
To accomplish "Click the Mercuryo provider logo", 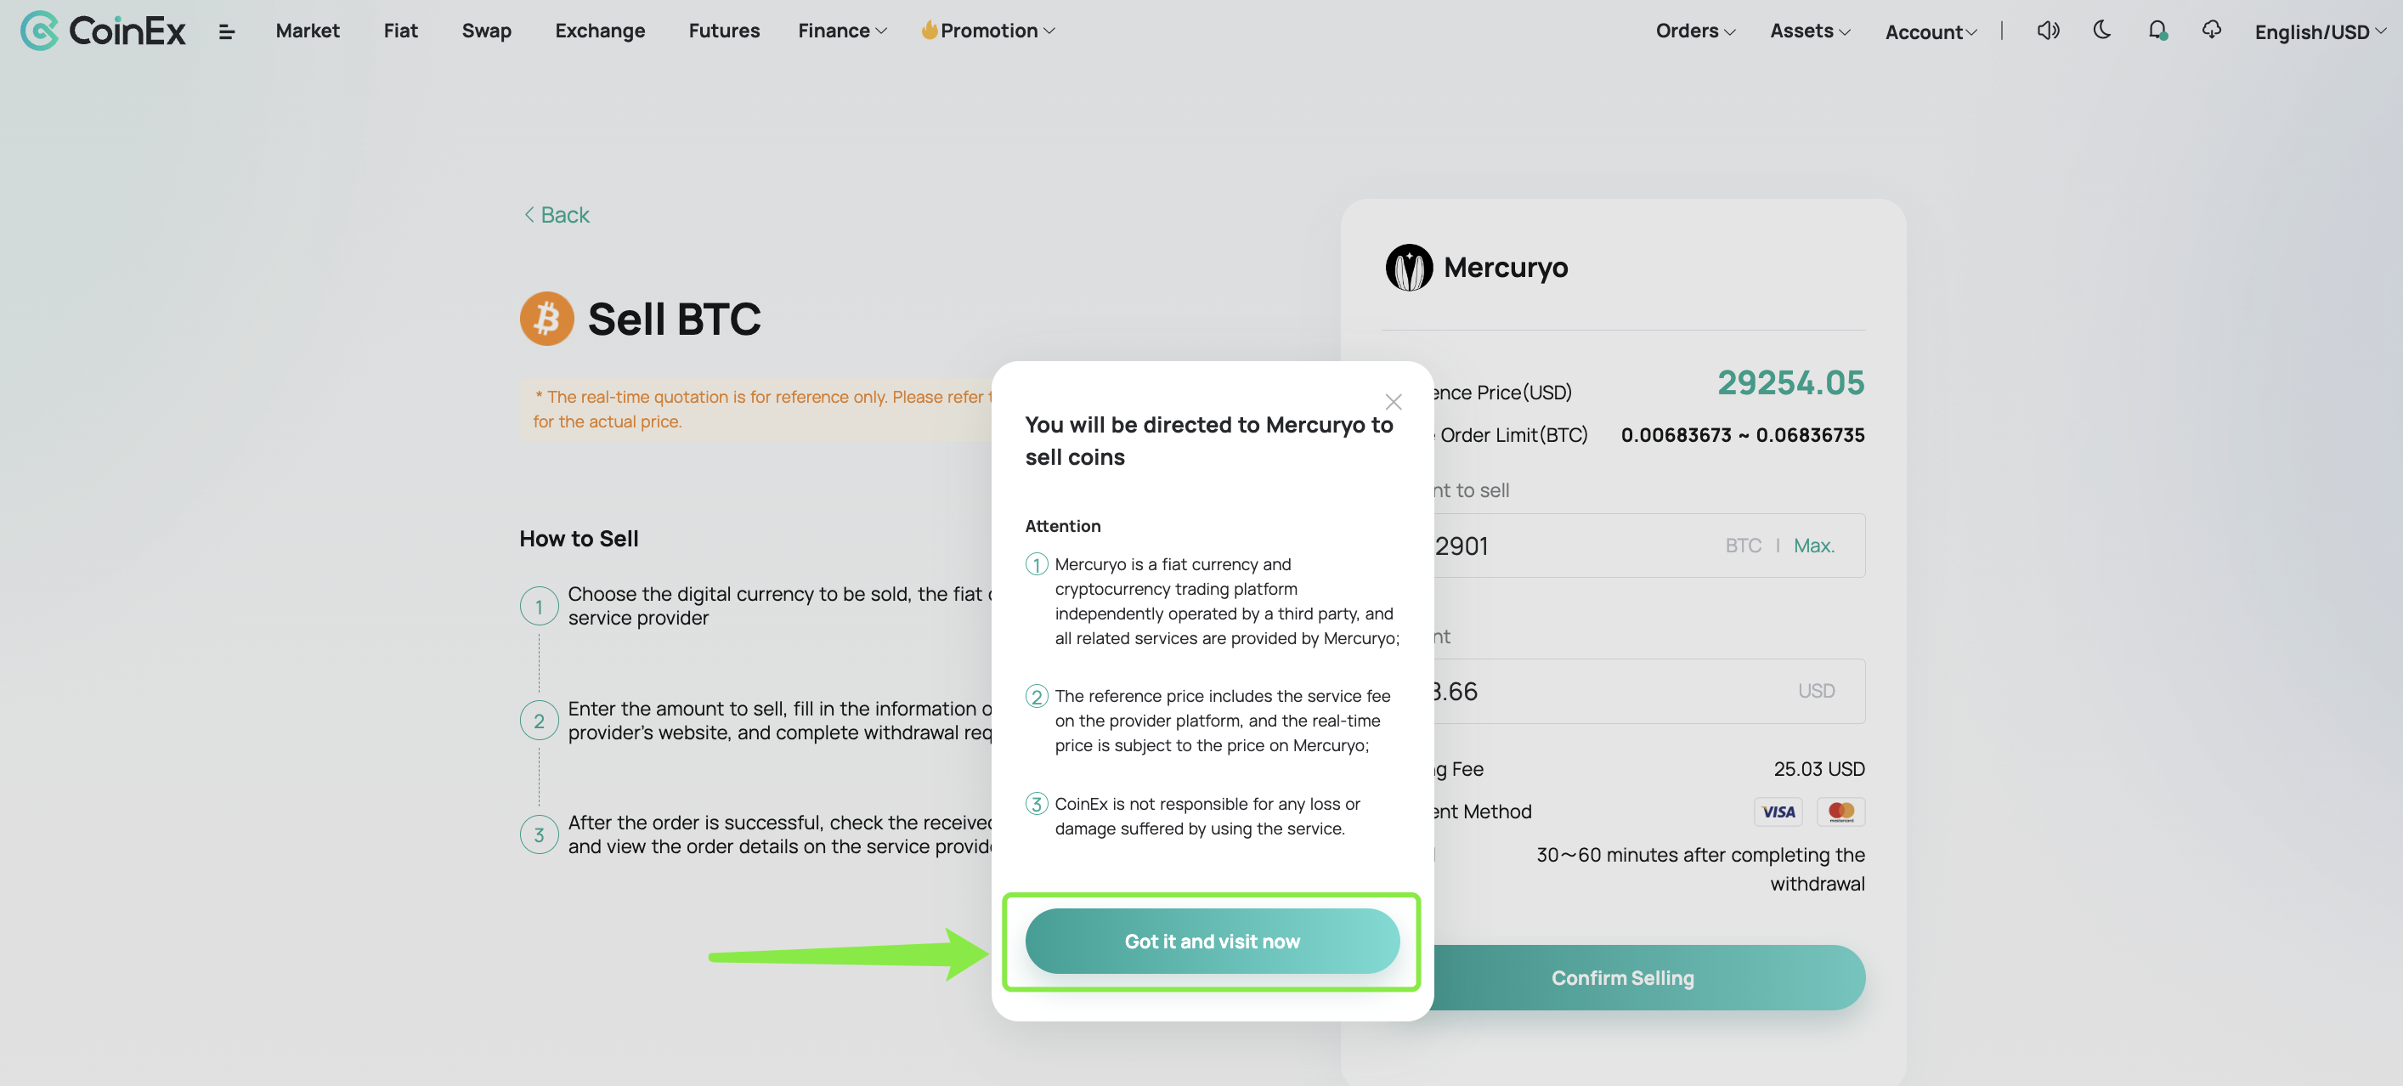I will [x=1409, y=268].
